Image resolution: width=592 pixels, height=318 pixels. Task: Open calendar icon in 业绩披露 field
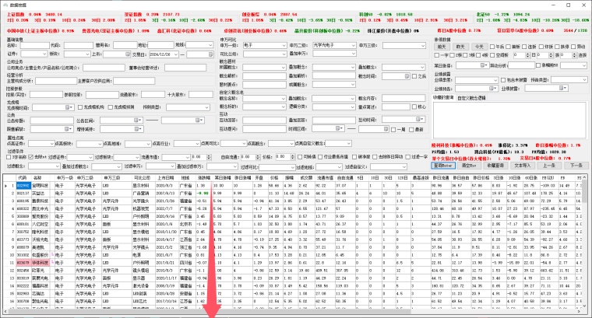562,88
